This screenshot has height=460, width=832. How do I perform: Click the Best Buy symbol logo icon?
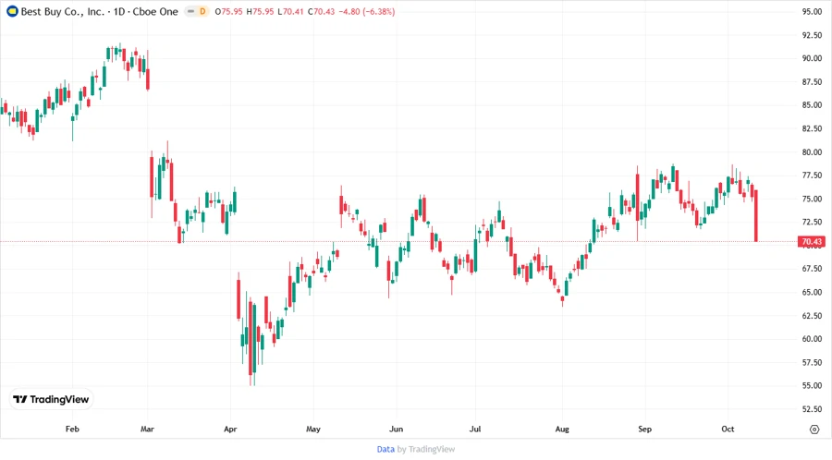coord(12,11)
